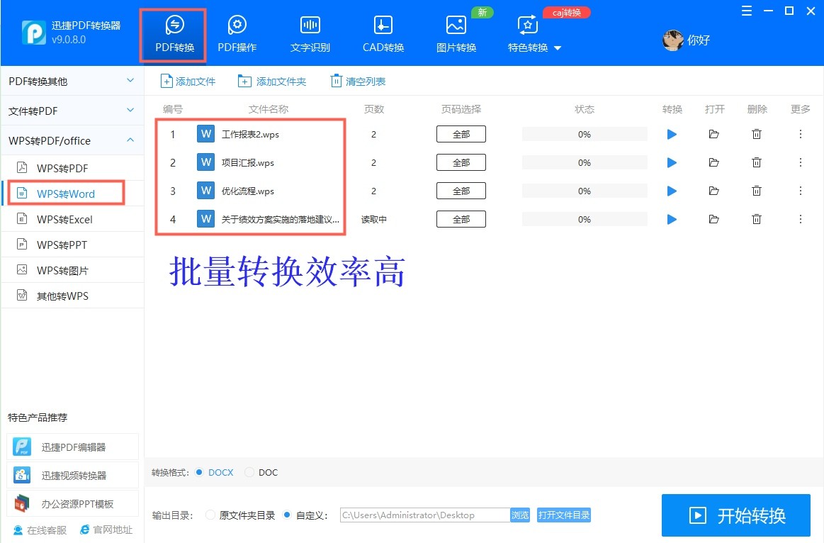
Task: Click 开始转换 button
Action: (x=735, y=515)
